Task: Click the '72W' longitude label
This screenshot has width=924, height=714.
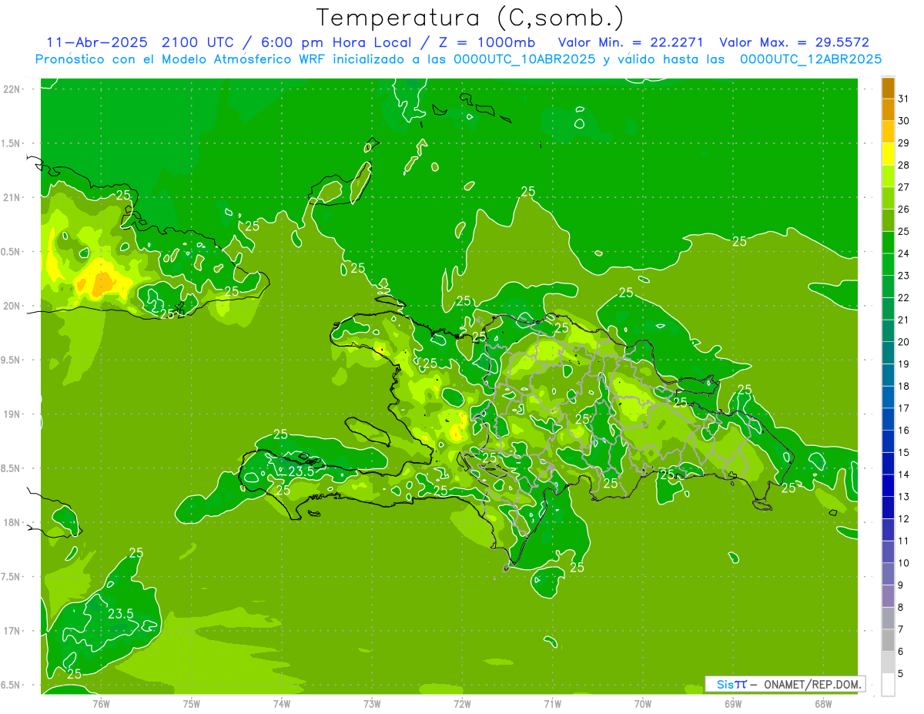Action: pyautogui.click(x=462, y=703)
